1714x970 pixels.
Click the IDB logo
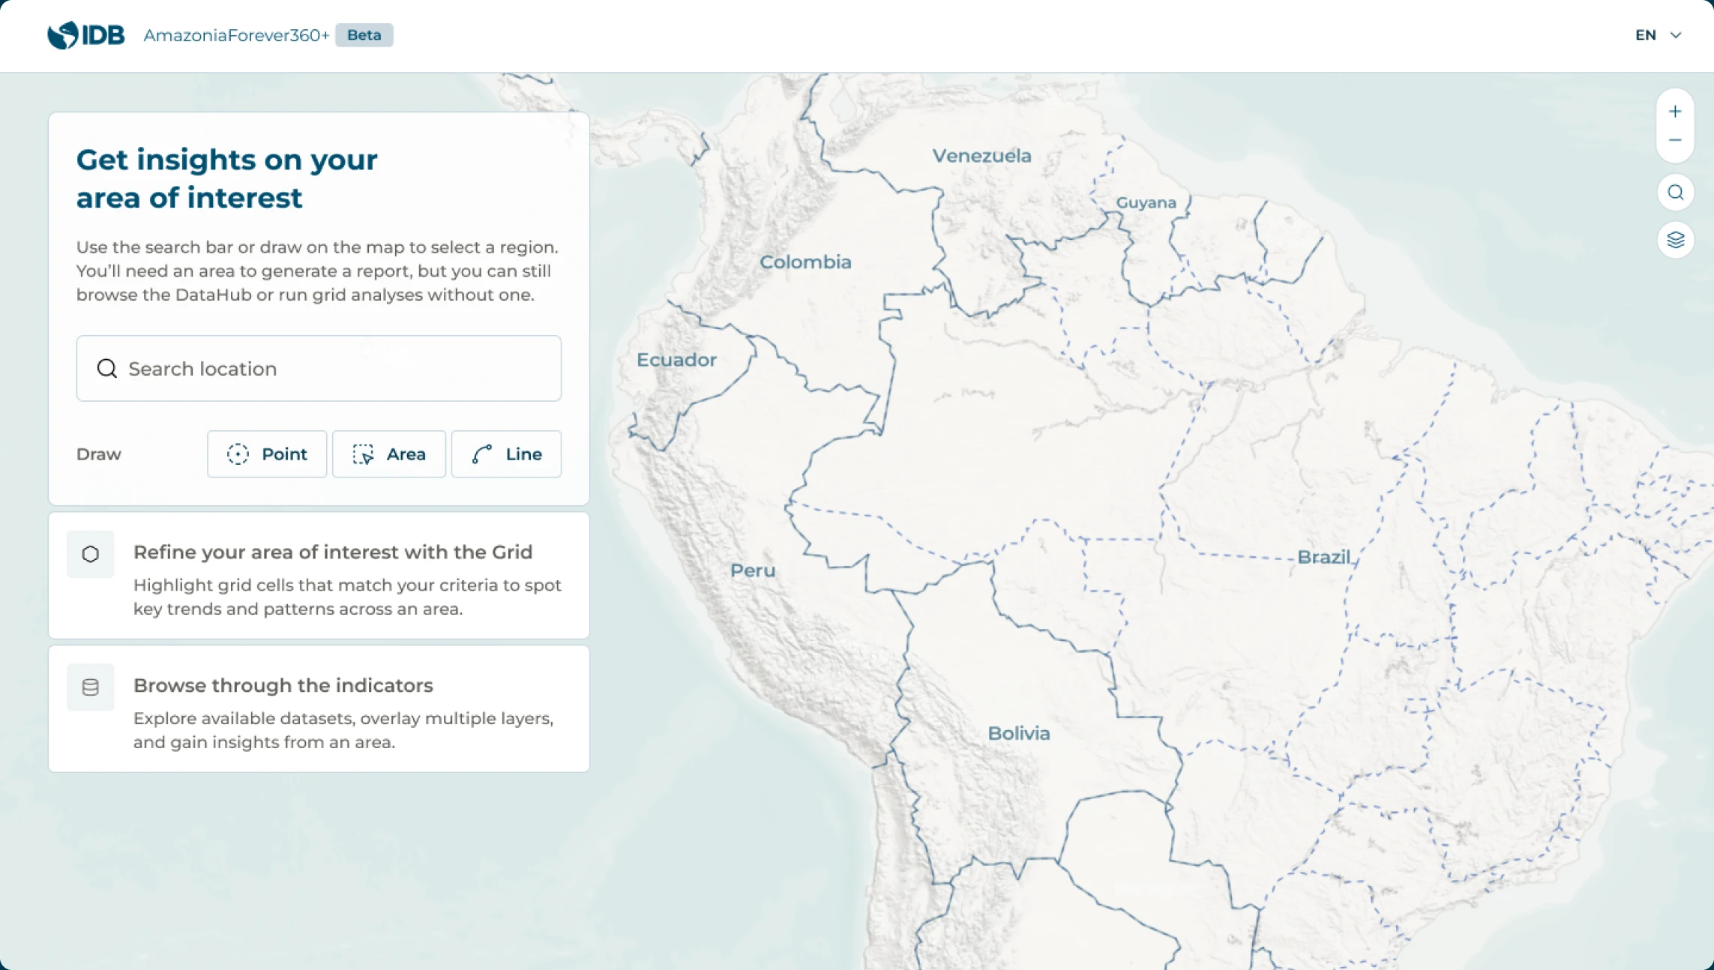[x=85, y=34]
